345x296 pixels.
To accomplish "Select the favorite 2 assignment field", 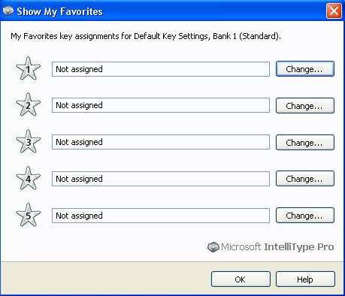I will pos(161,105).
